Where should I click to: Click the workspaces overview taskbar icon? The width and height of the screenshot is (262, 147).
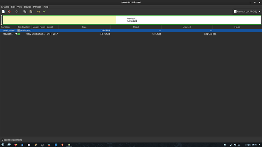9,145
